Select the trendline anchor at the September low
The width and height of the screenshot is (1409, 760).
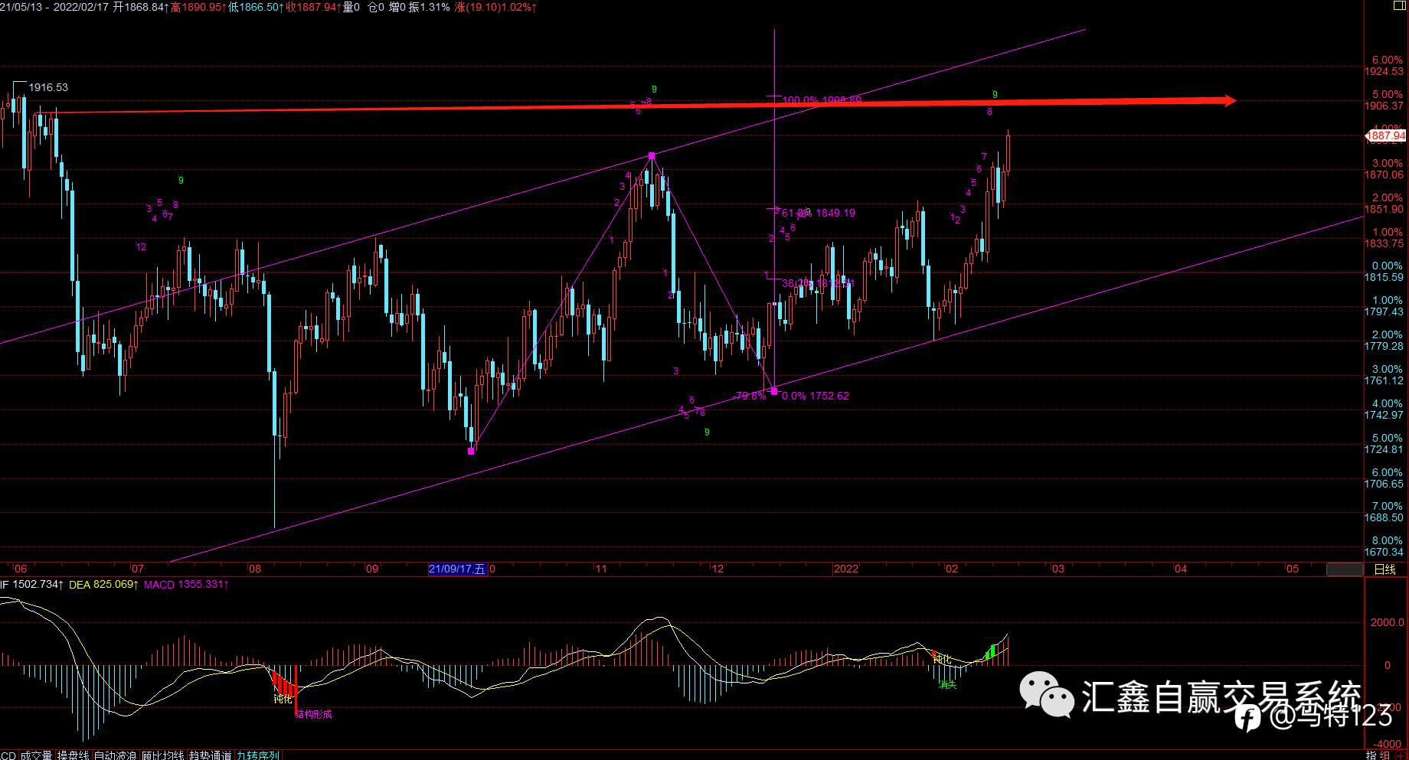tap(471, 451)
